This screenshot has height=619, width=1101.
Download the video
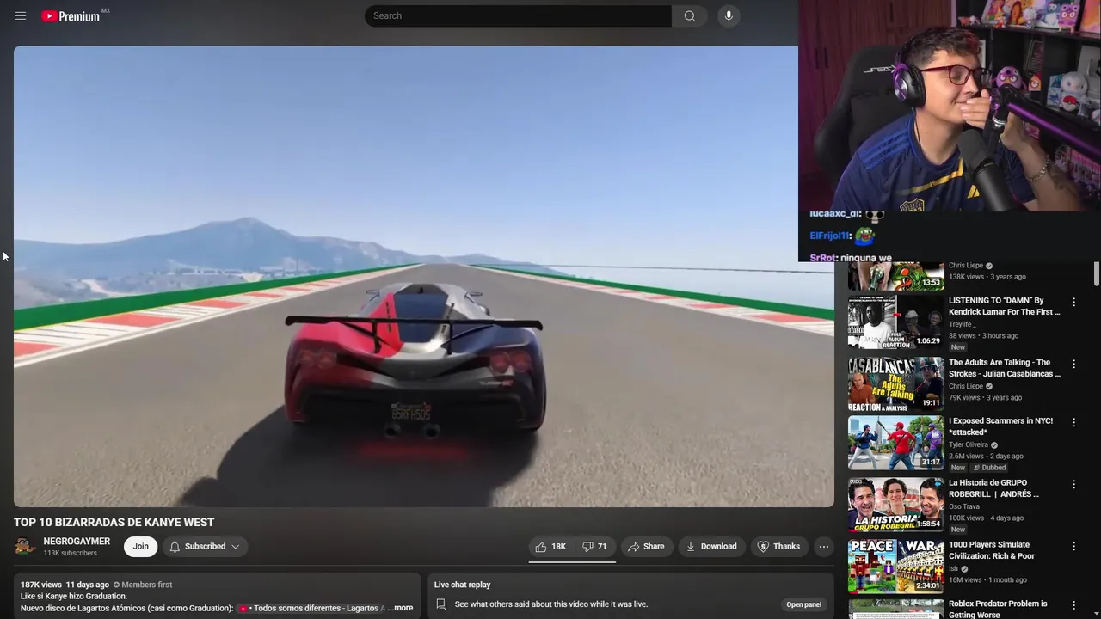click(711, 546)
